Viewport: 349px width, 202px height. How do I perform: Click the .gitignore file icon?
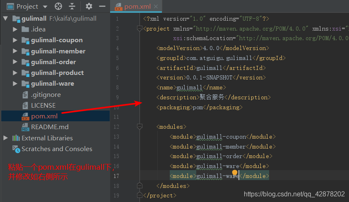click(x=25, y=95)
